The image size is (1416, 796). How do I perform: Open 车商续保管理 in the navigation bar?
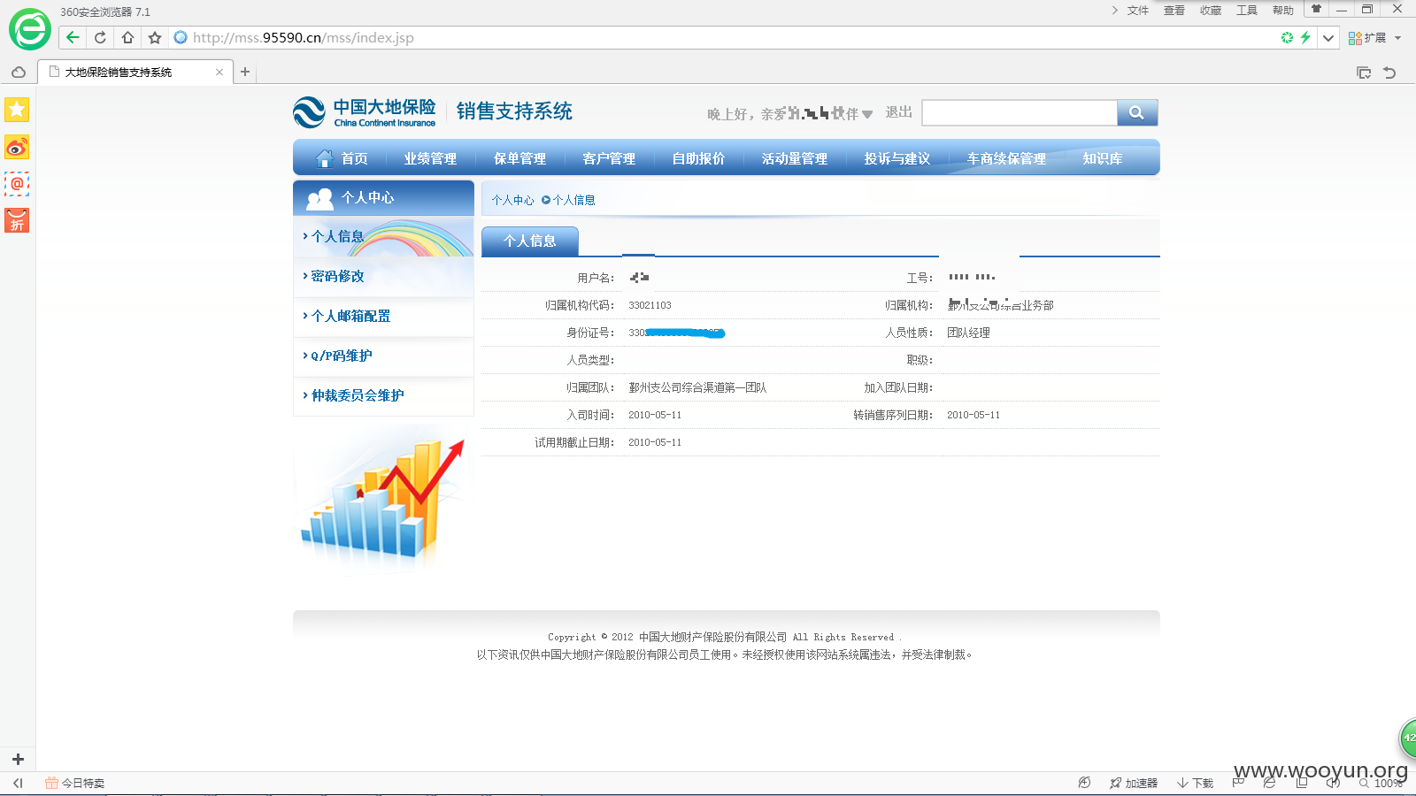point(1006,158)
